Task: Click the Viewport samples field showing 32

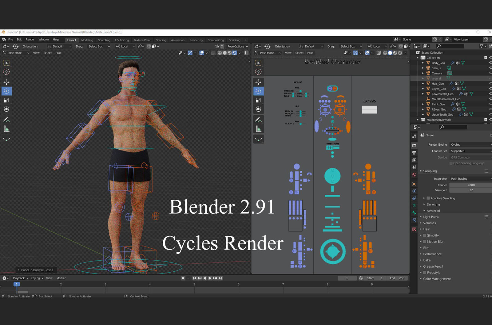Action: click(470, 190)
